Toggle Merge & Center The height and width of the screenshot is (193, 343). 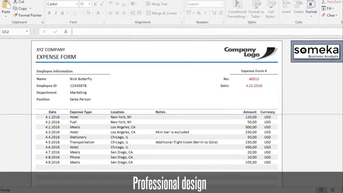[x=161, y=13]
